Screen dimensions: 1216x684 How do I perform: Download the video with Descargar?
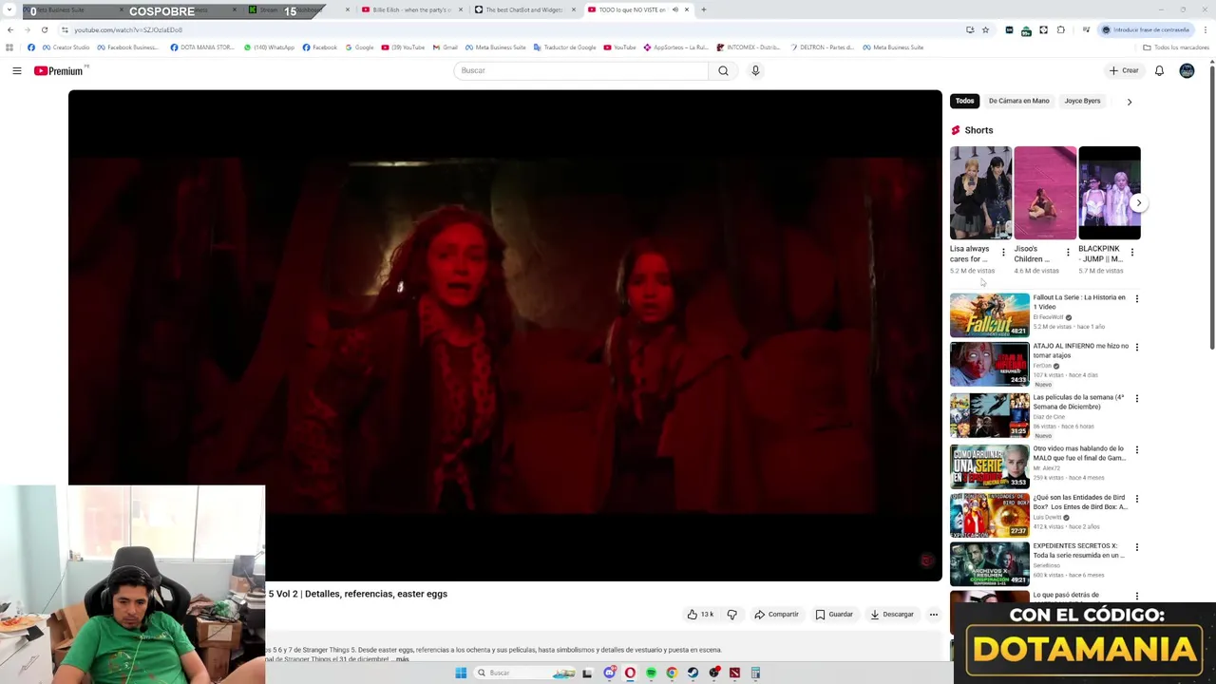tap(892, 615)
